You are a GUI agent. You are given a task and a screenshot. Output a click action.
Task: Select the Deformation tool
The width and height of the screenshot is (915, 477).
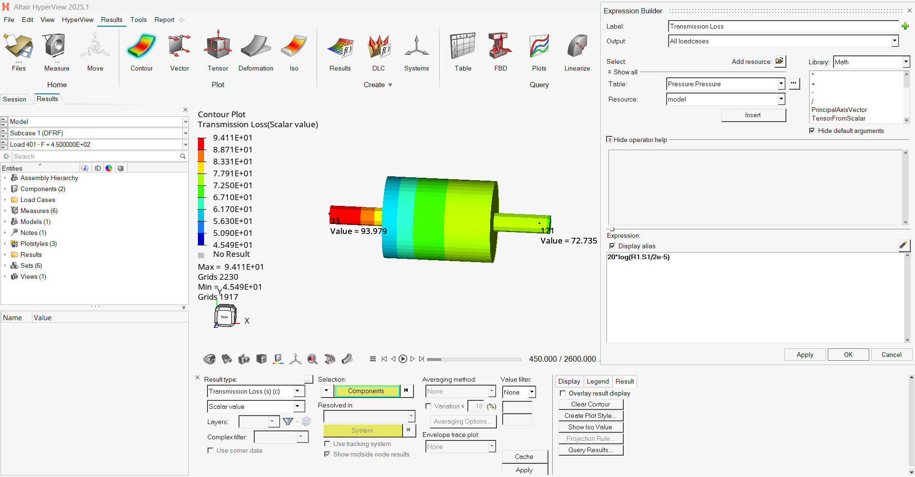[x=256, y=47]
